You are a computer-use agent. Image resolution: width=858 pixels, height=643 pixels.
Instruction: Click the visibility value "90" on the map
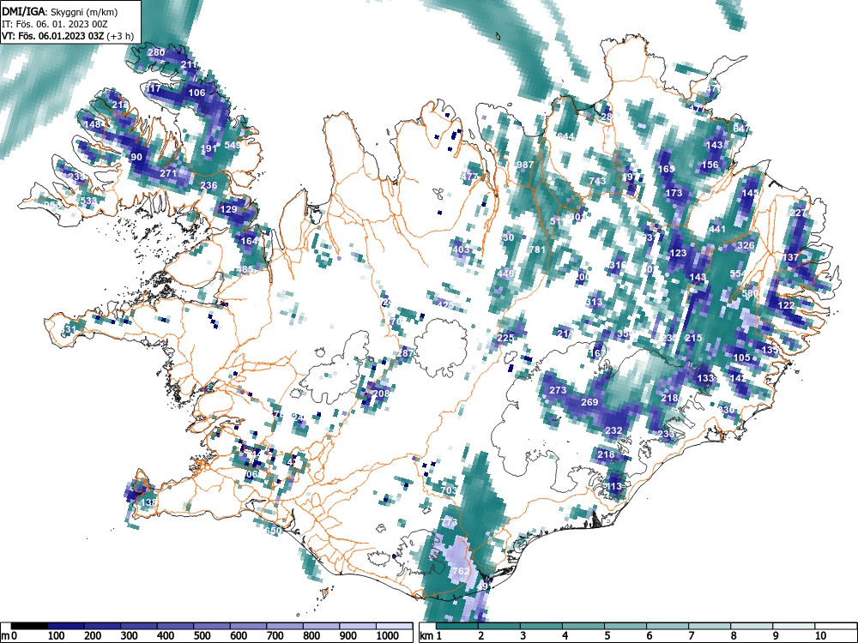[x=136, y=157]
